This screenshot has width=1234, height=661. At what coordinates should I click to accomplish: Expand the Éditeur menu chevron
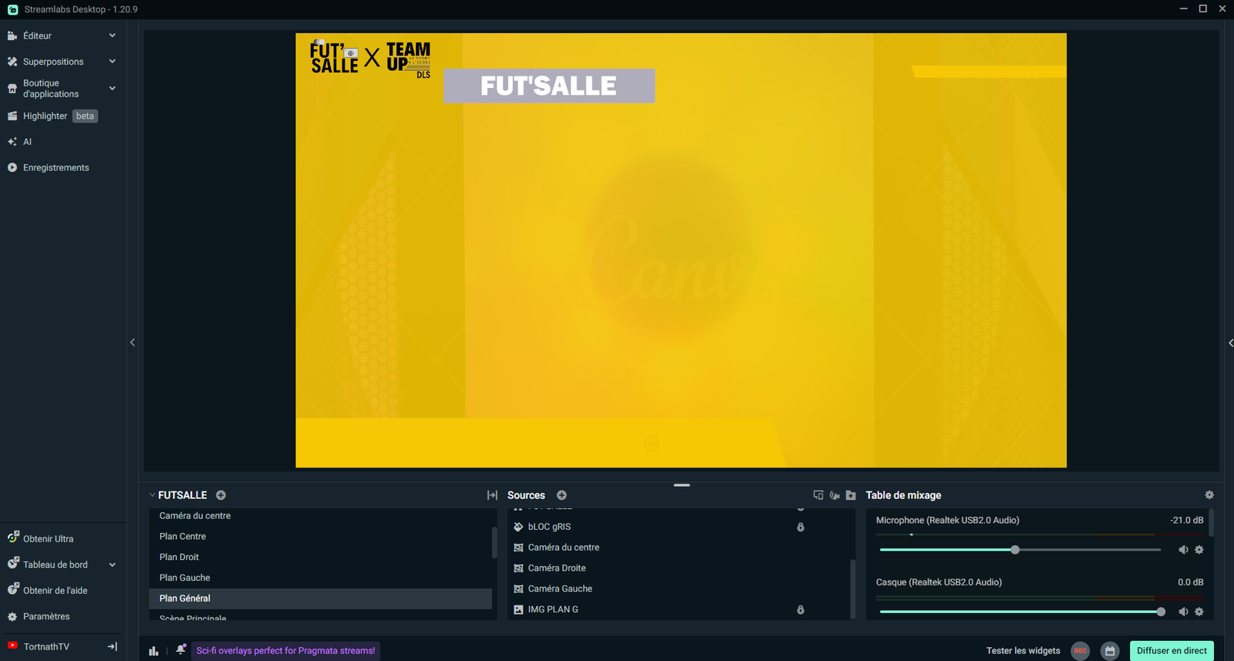(113, 35)
